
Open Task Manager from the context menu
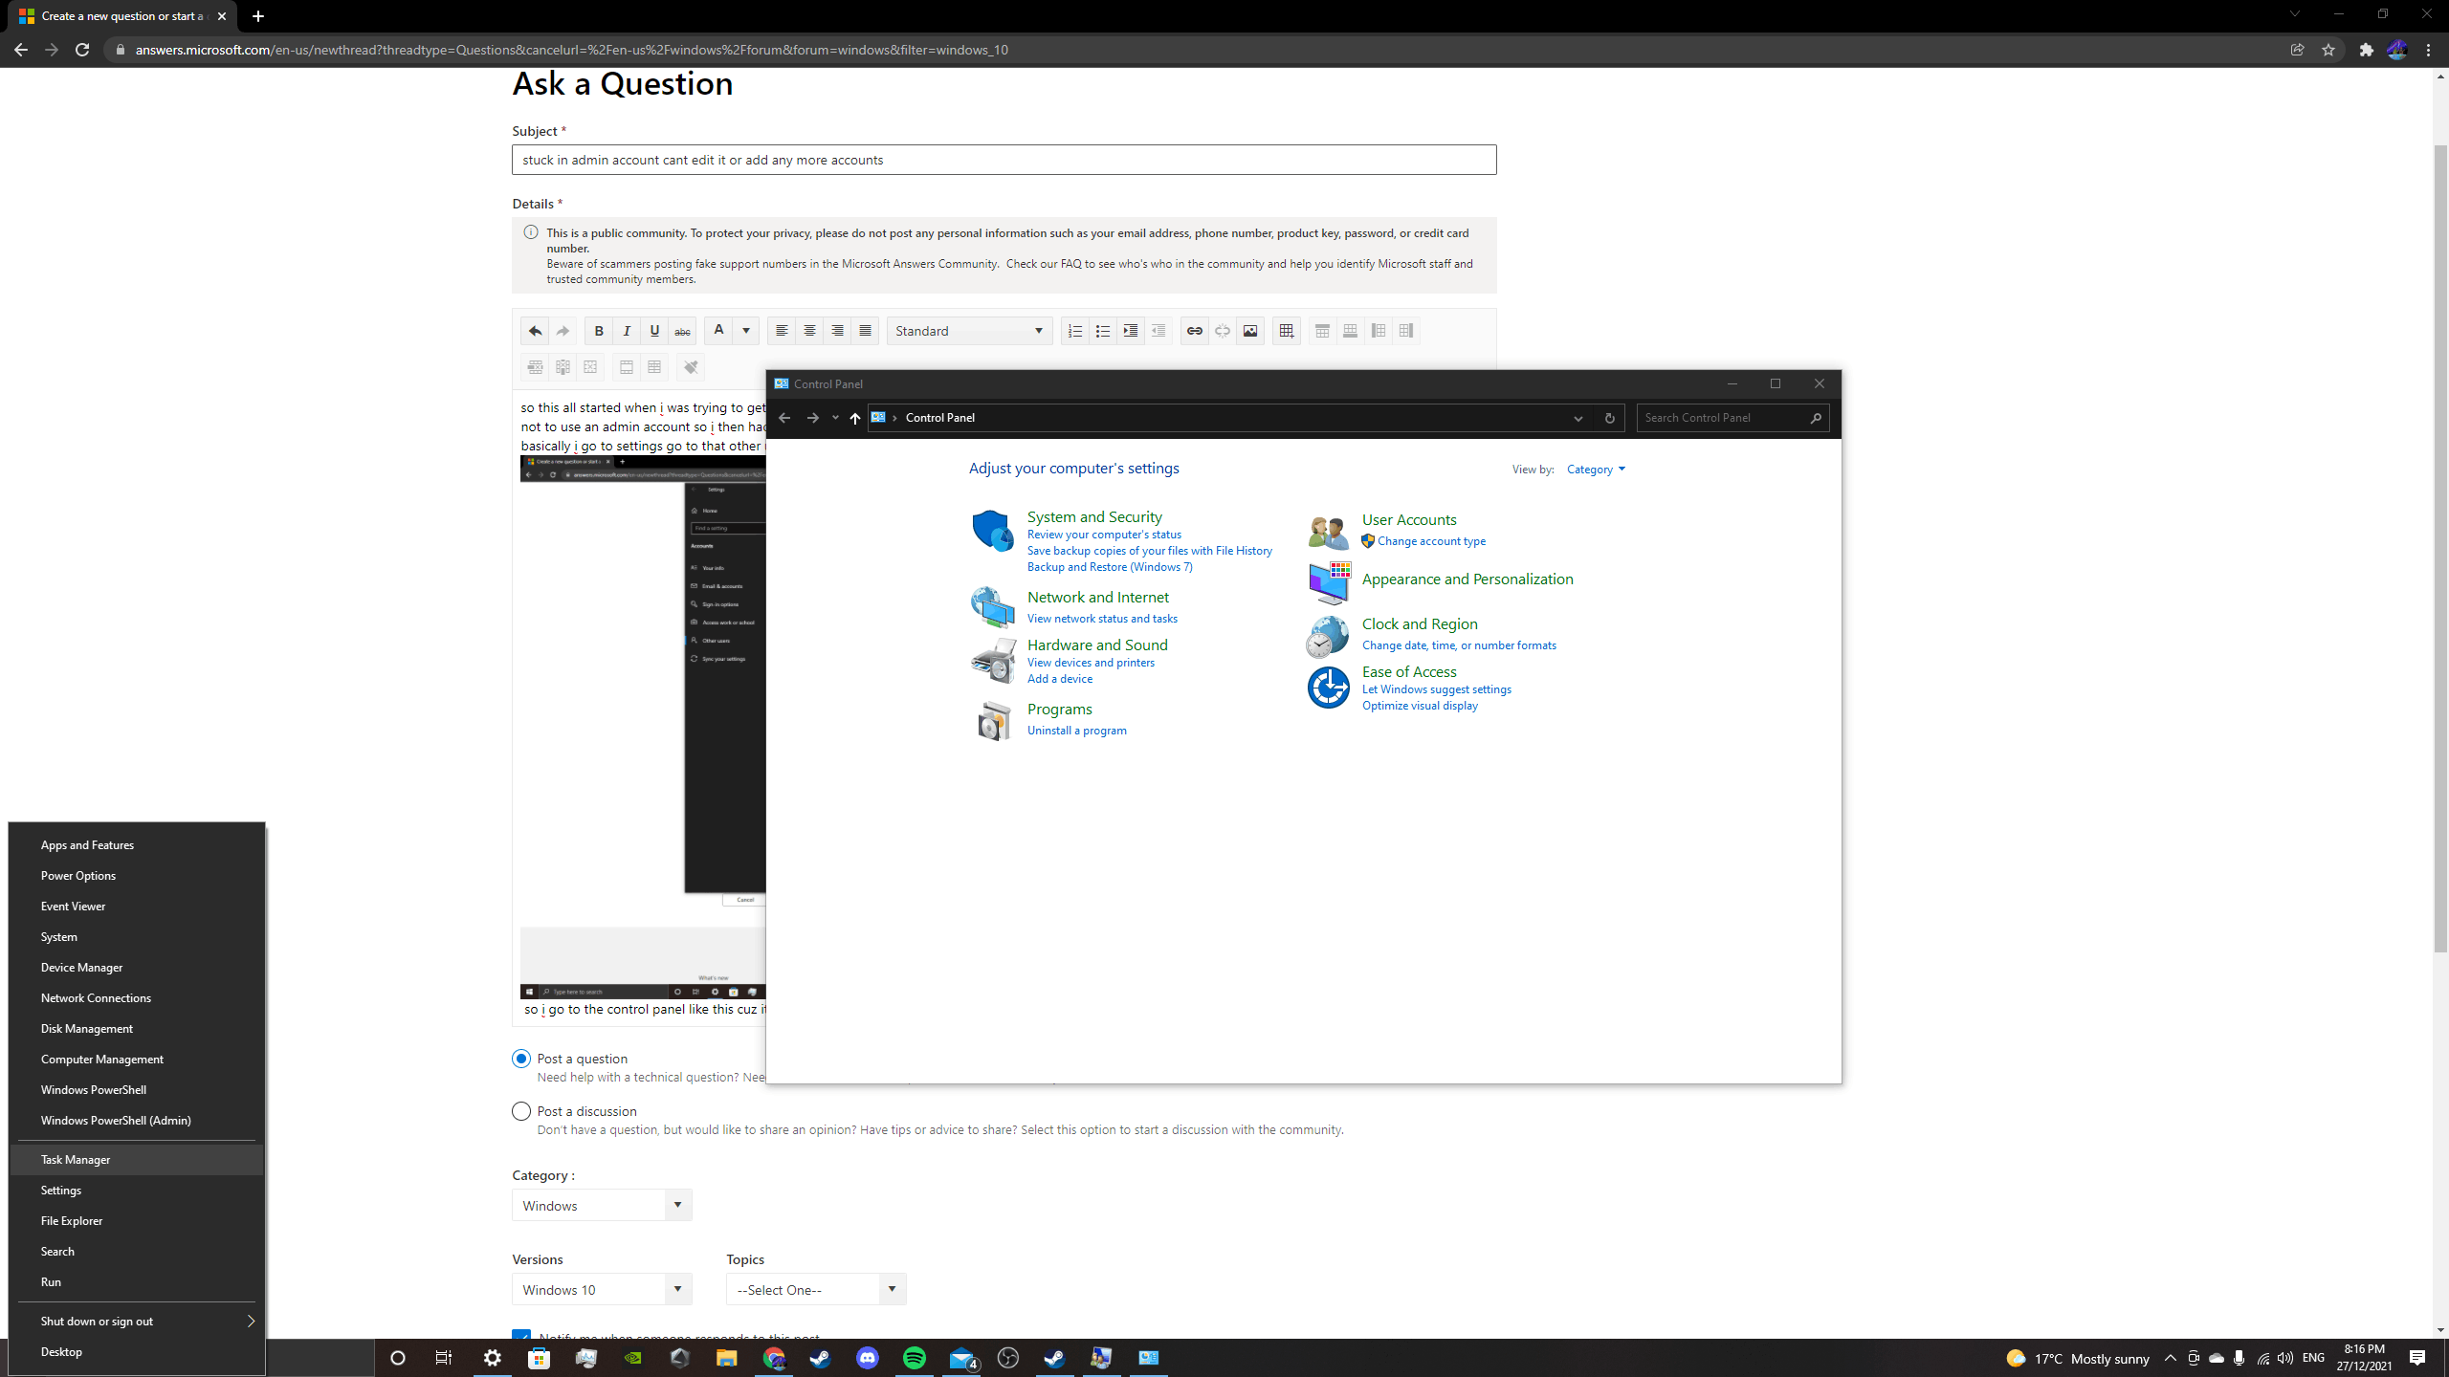(137, 1159)
